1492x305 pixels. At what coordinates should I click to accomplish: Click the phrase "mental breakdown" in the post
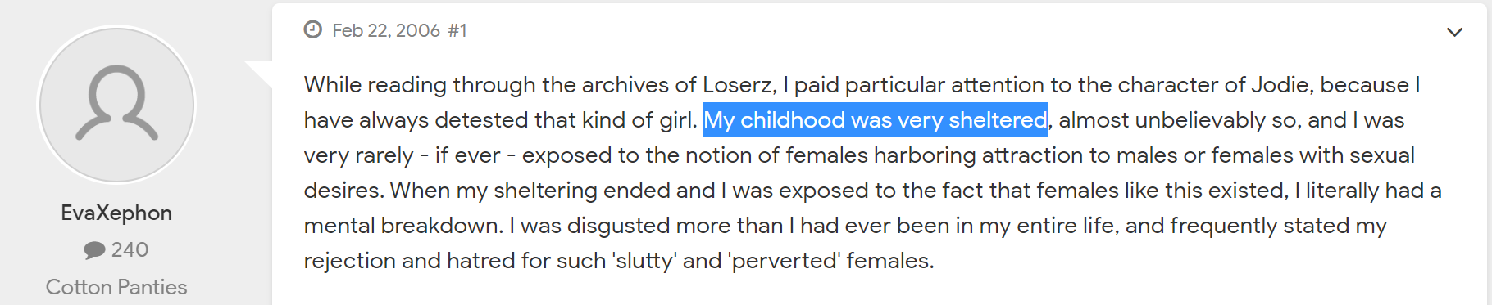point(403,226)
